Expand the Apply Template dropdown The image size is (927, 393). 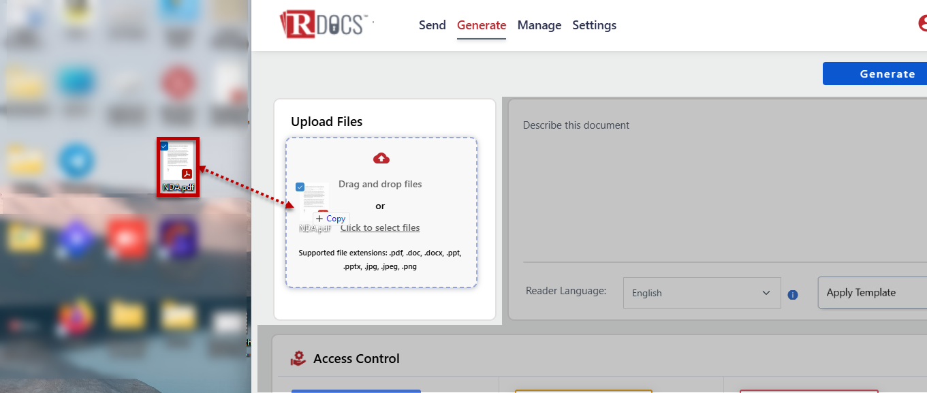(872, 292)
